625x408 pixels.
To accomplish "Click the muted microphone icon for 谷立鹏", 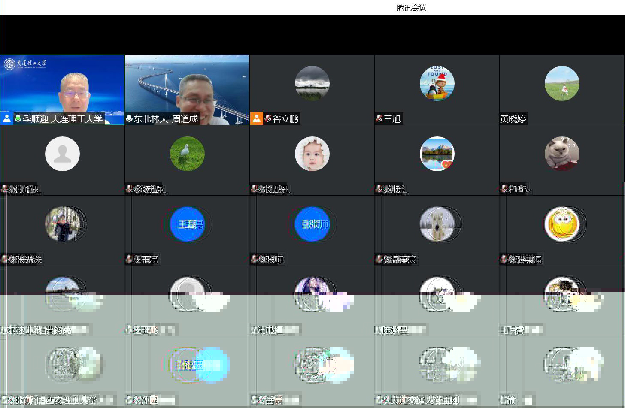I will point(268,118).
